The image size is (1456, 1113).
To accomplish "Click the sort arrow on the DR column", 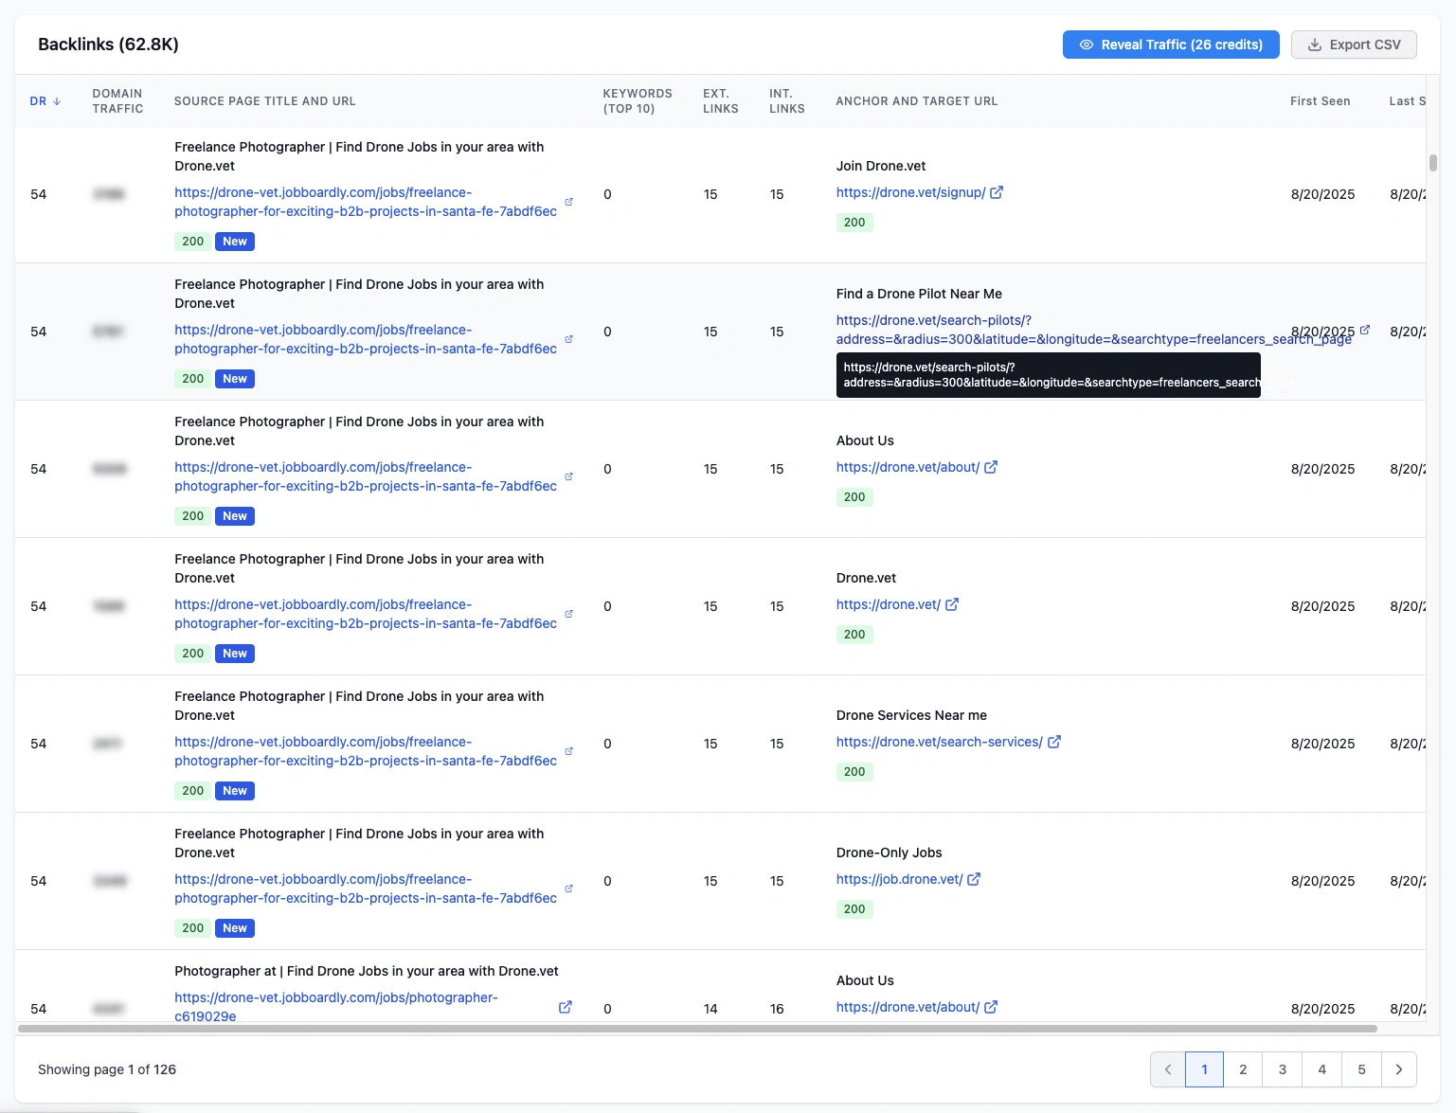I will tap(56, 100).
